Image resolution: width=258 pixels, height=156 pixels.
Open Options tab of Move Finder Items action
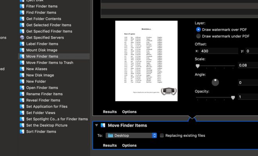pos(129,145)
